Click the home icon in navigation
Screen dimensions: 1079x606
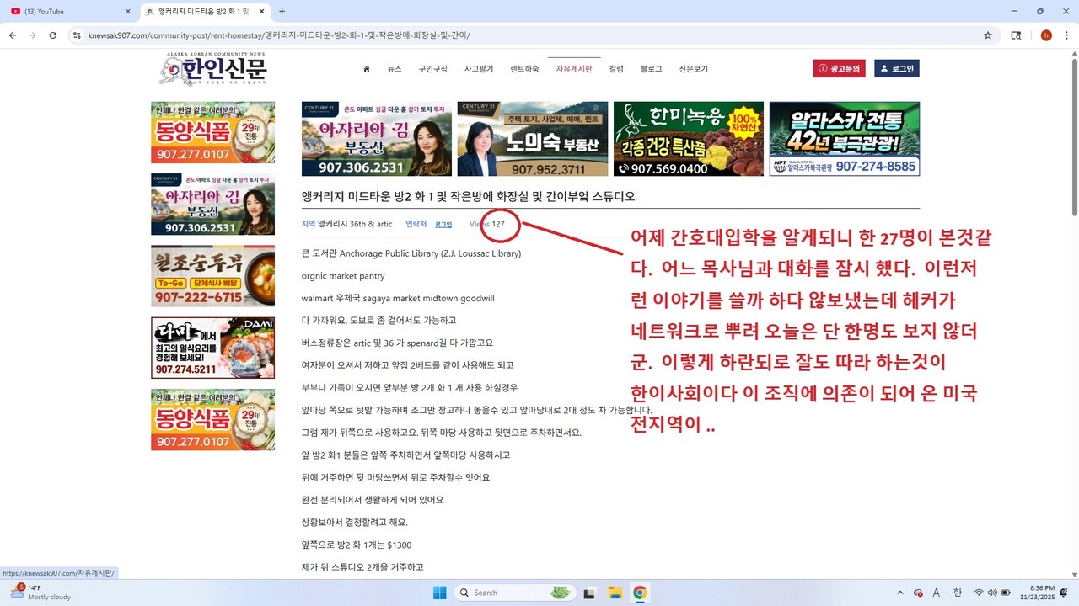[x=366, y=69]
